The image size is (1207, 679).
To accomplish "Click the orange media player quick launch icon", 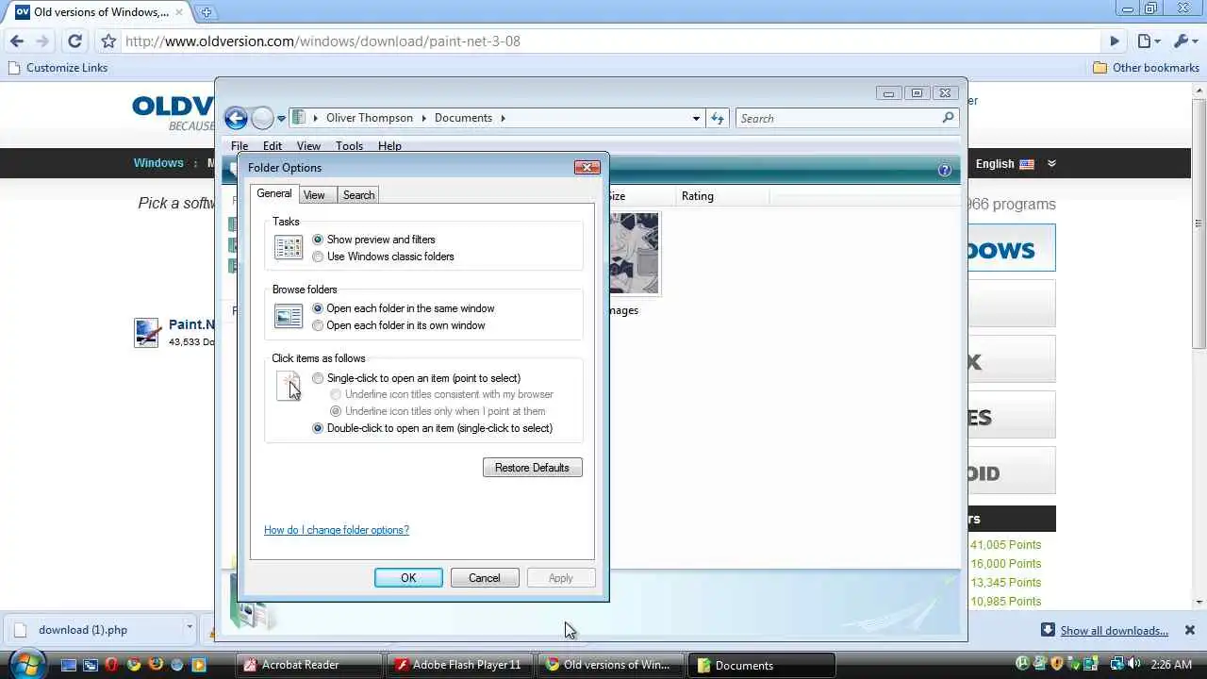I will tap(199, 665).
